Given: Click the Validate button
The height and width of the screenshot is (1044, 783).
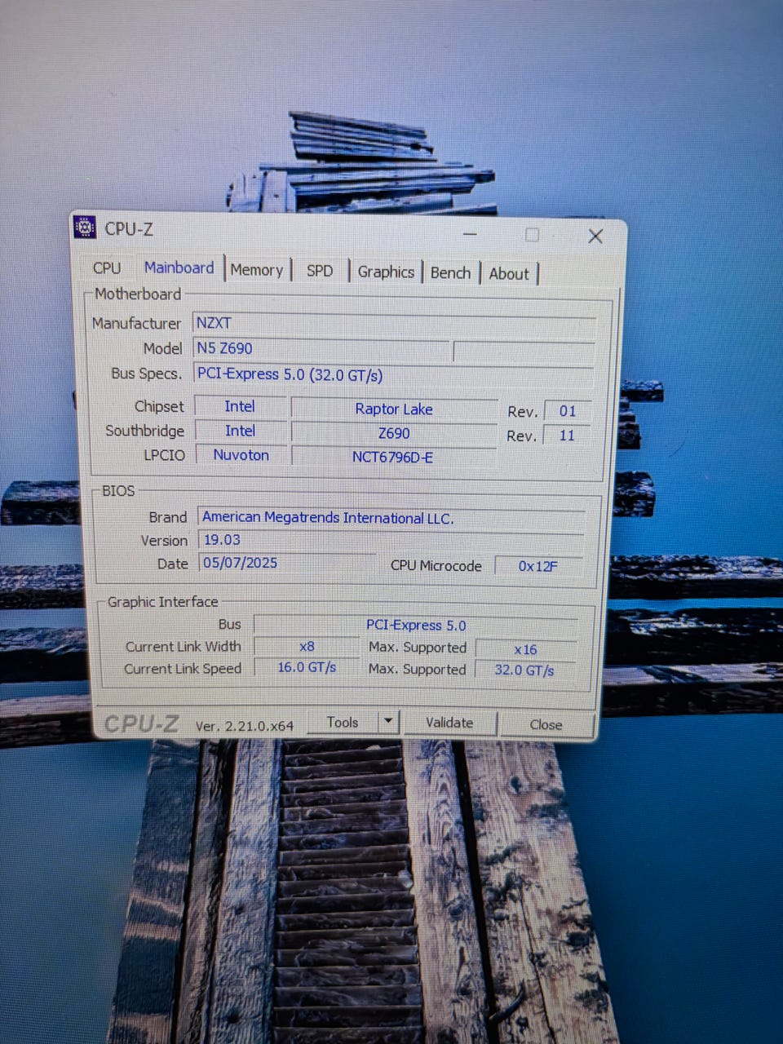Looking at the screenshot, I should coord(449,723).
